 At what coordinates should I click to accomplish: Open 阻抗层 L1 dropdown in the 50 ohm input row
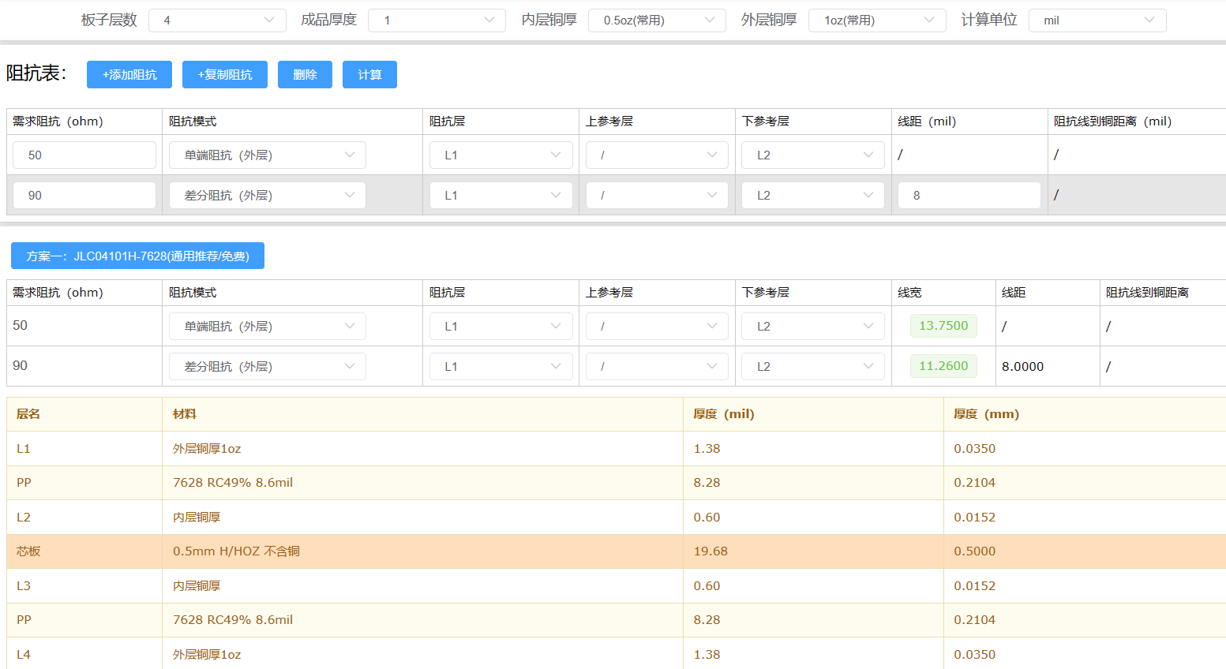pyautogui.click(x=501, y=155)
